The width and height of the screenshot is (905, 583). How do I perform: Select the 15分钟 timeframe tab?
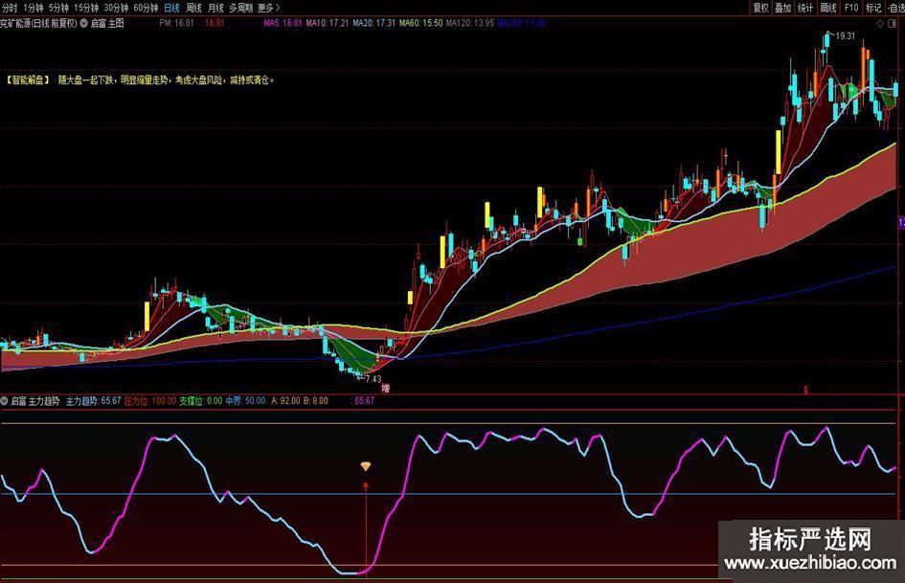click(86, 8)
